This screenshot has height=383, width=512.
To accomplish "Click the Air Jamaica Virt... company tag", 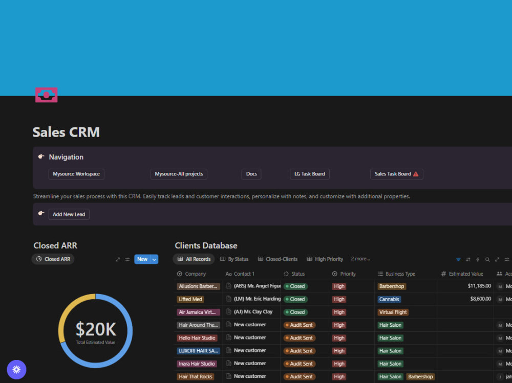I will pyautogui.click(x=198, y=312).
